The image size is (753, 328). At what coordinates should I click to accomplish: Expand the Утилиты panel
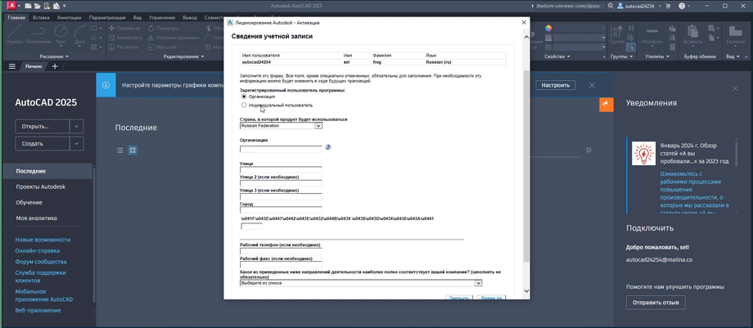point(657,56)
